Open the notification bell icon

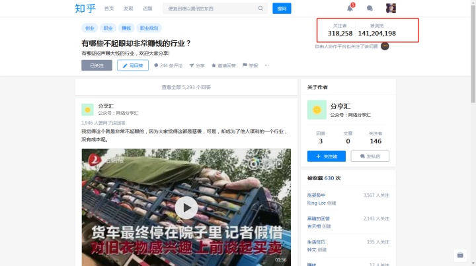(350, 8)
